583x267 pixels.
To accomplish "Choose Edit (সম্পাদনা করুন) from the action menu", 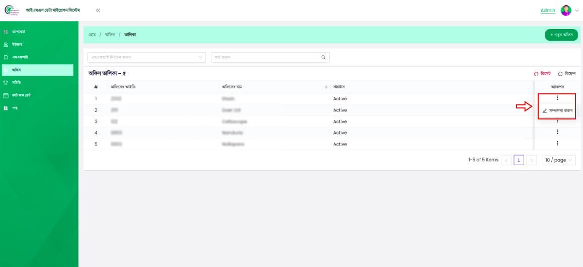I will click(558, 110).
